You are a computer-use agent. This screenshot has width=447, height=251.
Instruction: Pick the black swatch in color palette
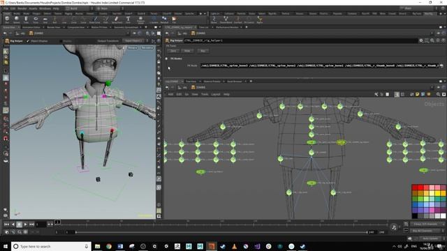click(x=415, y=216)
